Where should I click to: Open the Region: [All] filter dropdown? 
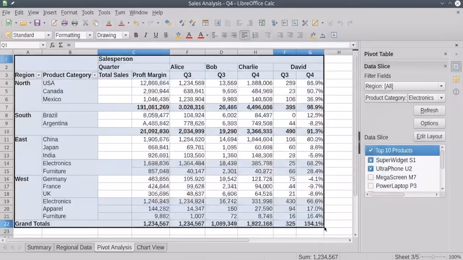point(405,86)
